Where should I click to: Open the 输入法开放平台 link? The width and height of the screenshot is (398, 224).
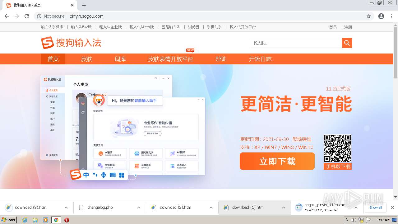[243, 27]
